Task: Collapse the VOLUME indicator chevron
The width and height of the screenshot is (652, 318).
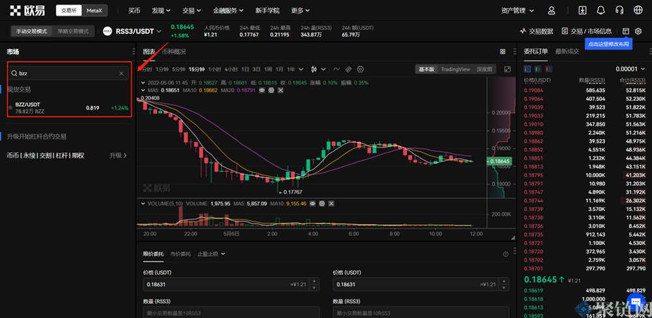Action: pos(144,204)
